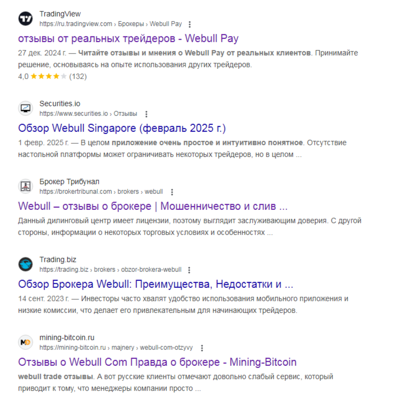The height and width of the screenshot is (399, 400).
Task: Click the TradingView site favicon
Action: coord(26,19)
